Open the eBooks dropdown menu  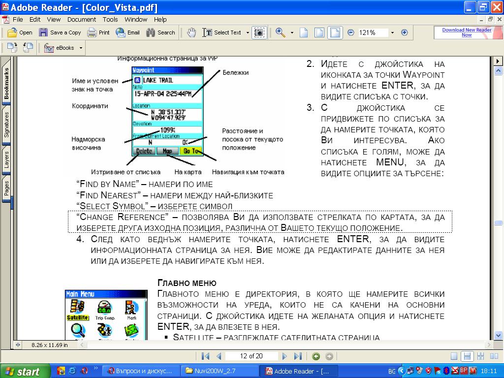click(x=81, y=48)
